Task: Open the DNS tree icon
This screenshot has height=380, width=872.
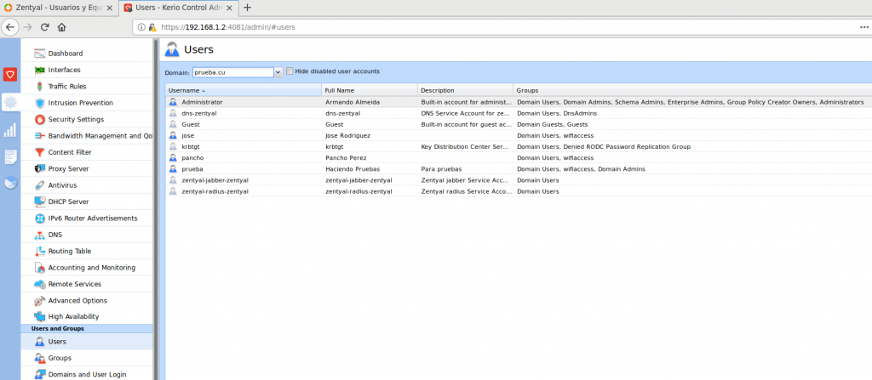Action: click(39, 235)
